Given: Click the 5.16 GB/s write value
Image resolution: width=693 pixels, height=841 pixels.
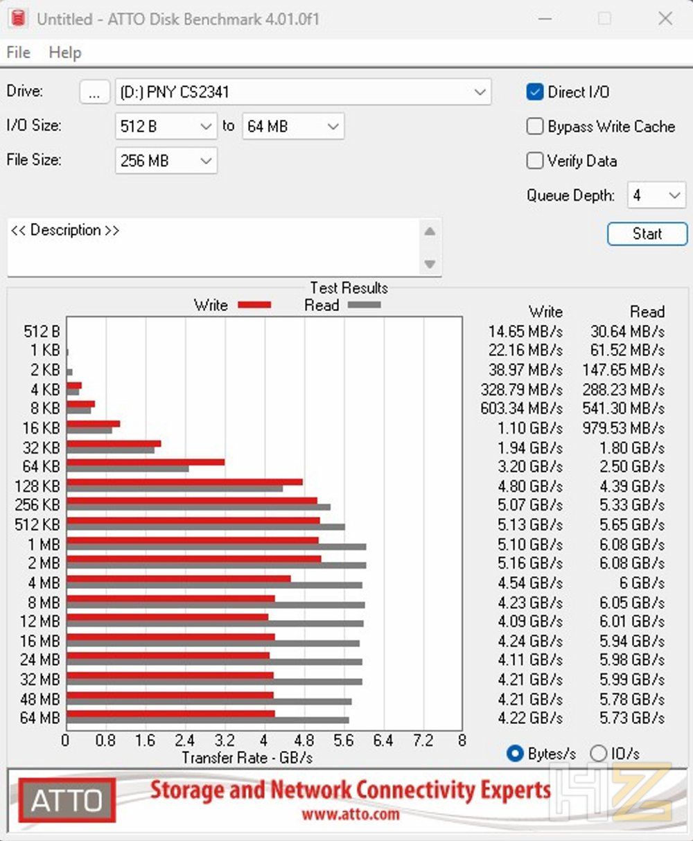Looking at the screenshot, I should pos(530,563).
